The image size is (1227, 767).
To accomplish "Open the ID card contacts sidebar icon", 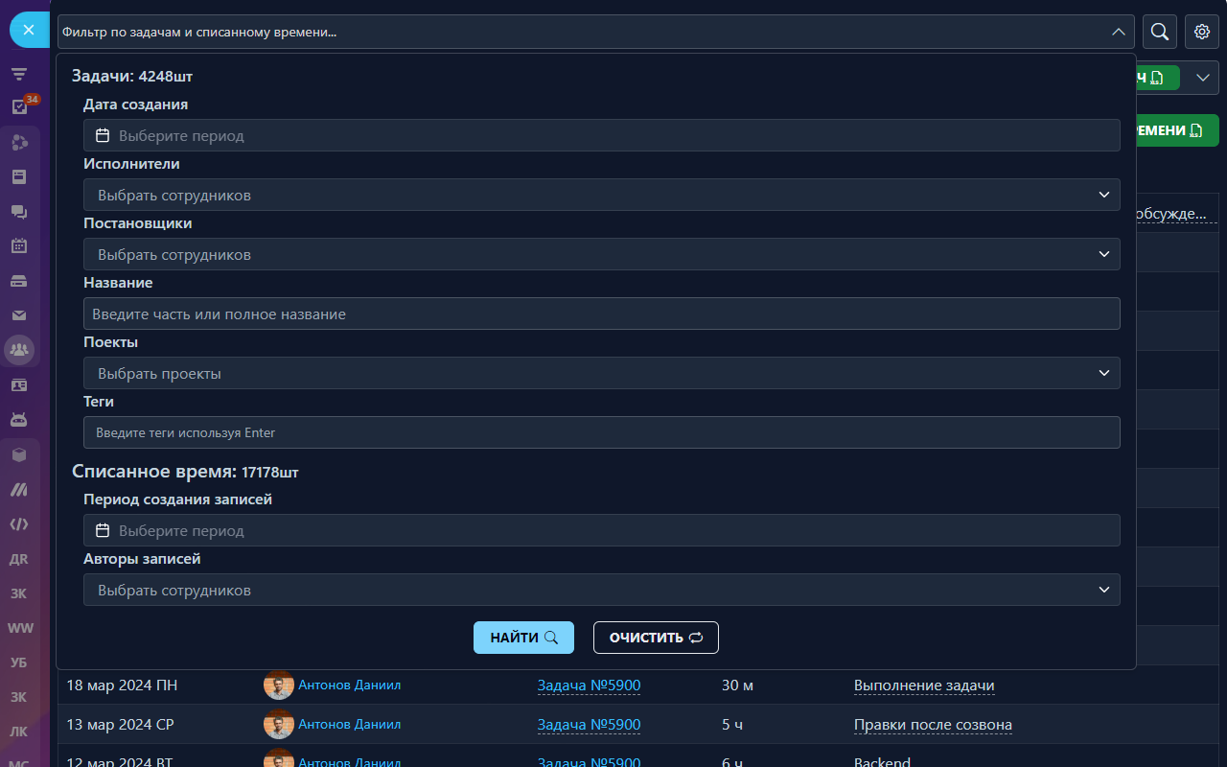I will (x=19, y=384).
